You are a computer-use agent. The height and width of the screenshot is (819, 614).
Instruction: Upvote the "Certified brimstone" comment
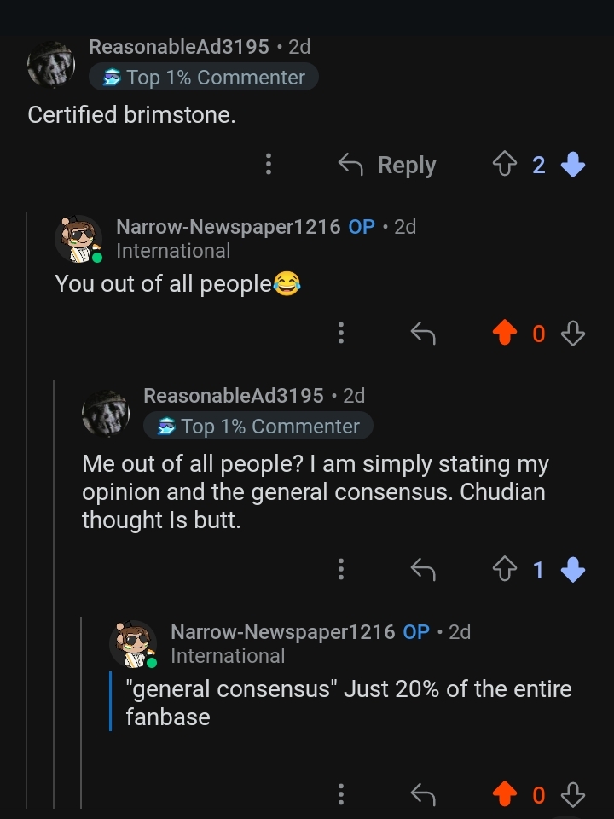pyautogui.click(x=504, y=164)
